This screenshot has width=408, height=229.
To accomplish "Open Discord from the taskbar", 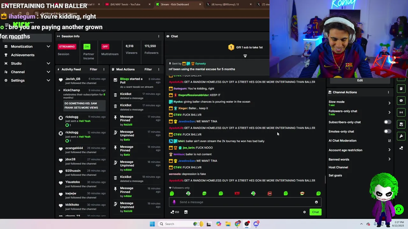I will 256,224.
